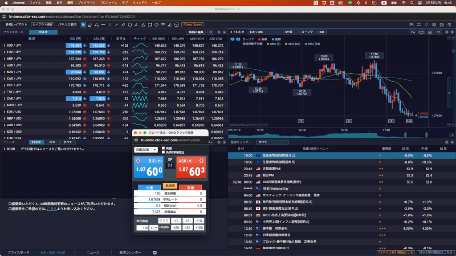
Task: Select the 買建 tab
Action: click(190, 188)
